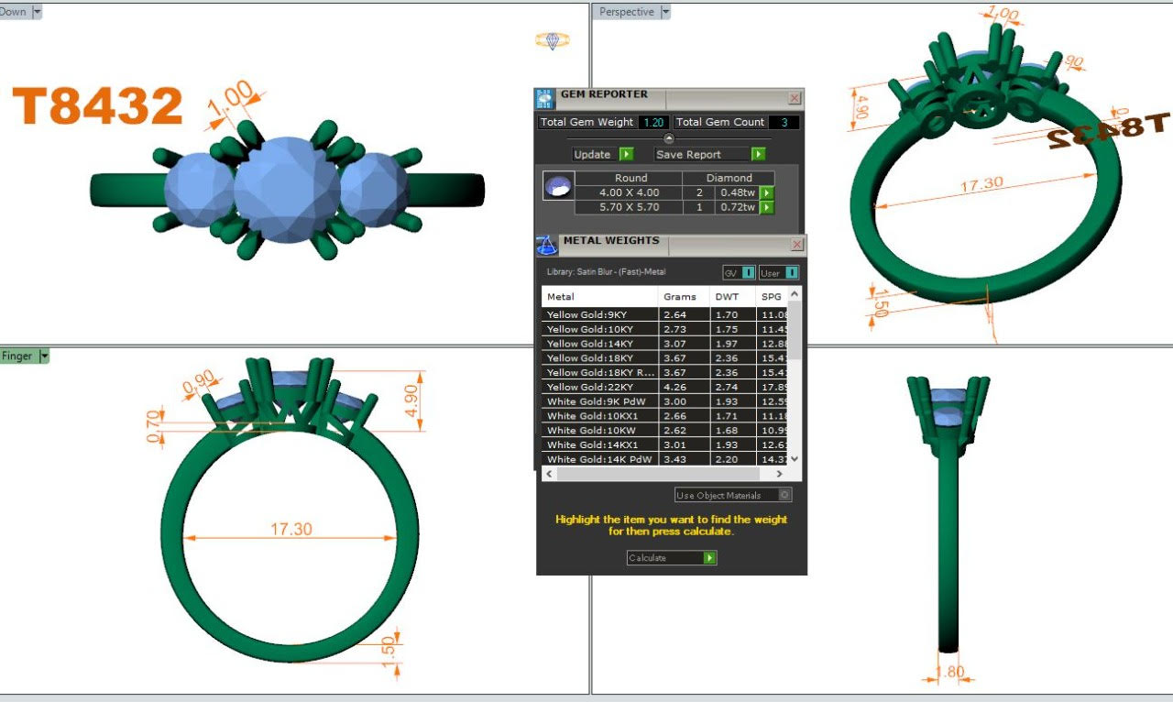Viewport: 1173px width, 702px height.
Task: Click the Grams column header
Action: [x=680, y=297]
